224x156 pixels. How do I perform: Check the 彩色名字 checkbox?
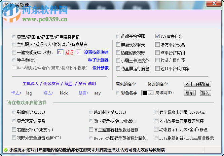pyautogui.click(x=118, y=93)
